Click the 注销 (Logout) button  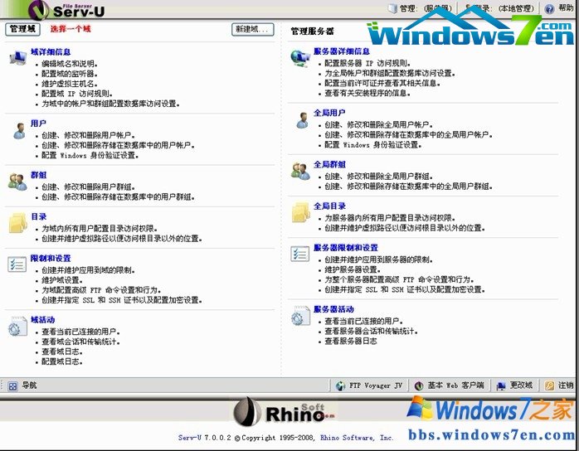coord(559,386)
